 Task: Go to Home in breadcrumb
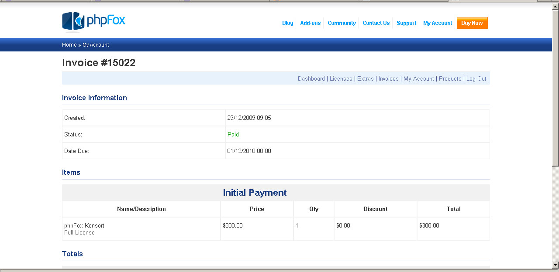(x=69, y=45)
